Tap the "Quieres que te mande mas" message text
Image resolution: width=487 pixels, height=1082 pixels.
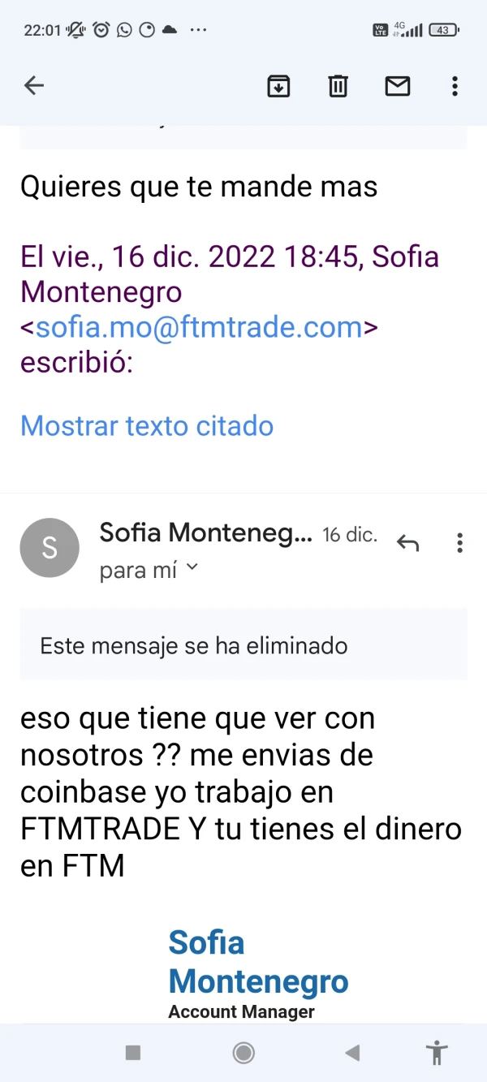[199, 187]
